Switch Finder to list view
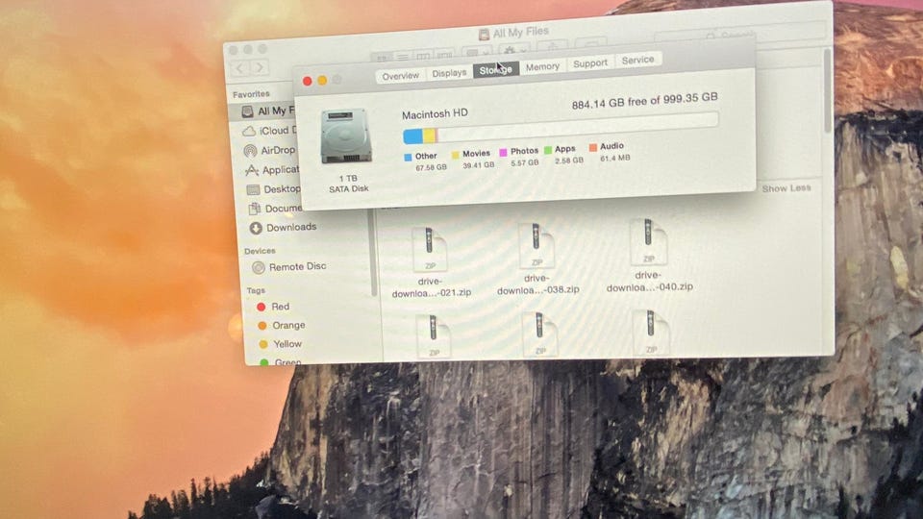This screenshot has width=923, height=519. (x=403, y=57)
